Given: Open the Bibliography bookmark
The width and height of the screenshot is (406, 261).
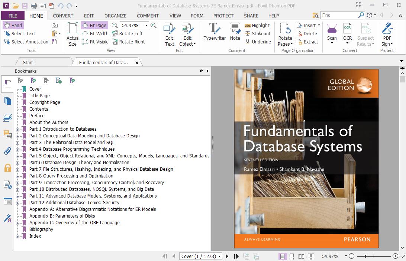Looking at the screenshot, I should pyautogui.click(x=41, y=229).
